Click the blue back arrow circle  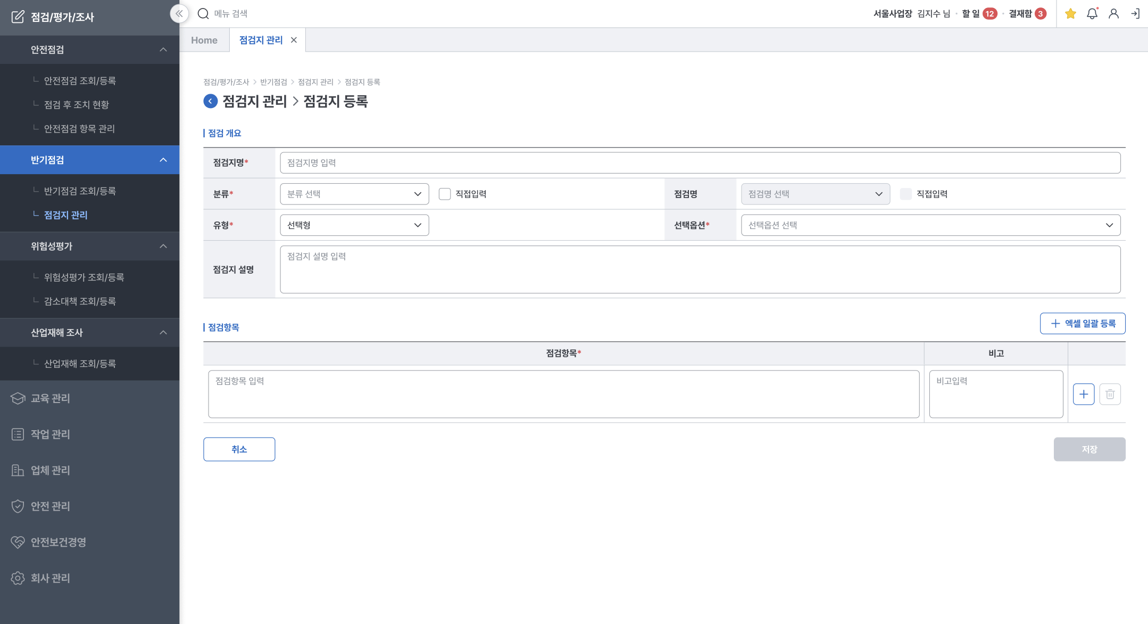pyautogui.click(x=211, y=101)
